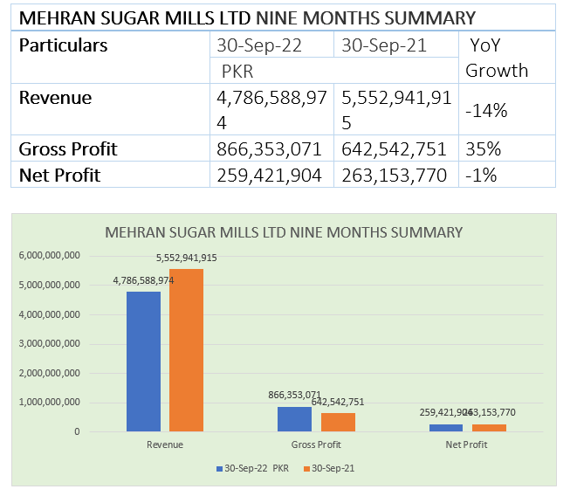Select the 263,153,770 table cell
Viewport: 577px width, 503px height.
[x=396, y=175]
